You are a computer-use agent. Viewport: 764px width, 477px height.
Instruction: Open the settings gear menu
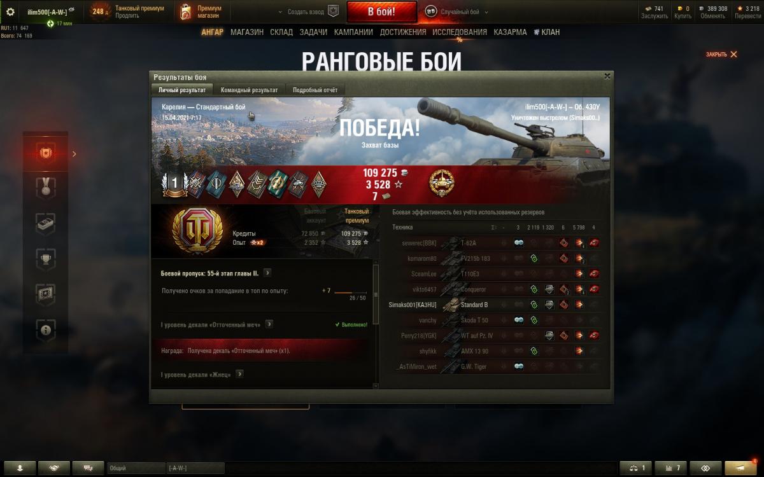10,11
